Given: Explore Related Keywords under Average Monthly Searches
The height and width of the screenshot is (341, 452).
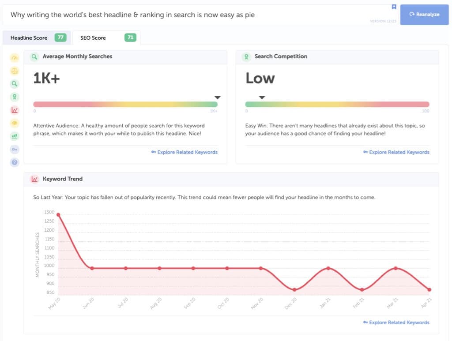Looking at the screenshot, I should 184,152.
